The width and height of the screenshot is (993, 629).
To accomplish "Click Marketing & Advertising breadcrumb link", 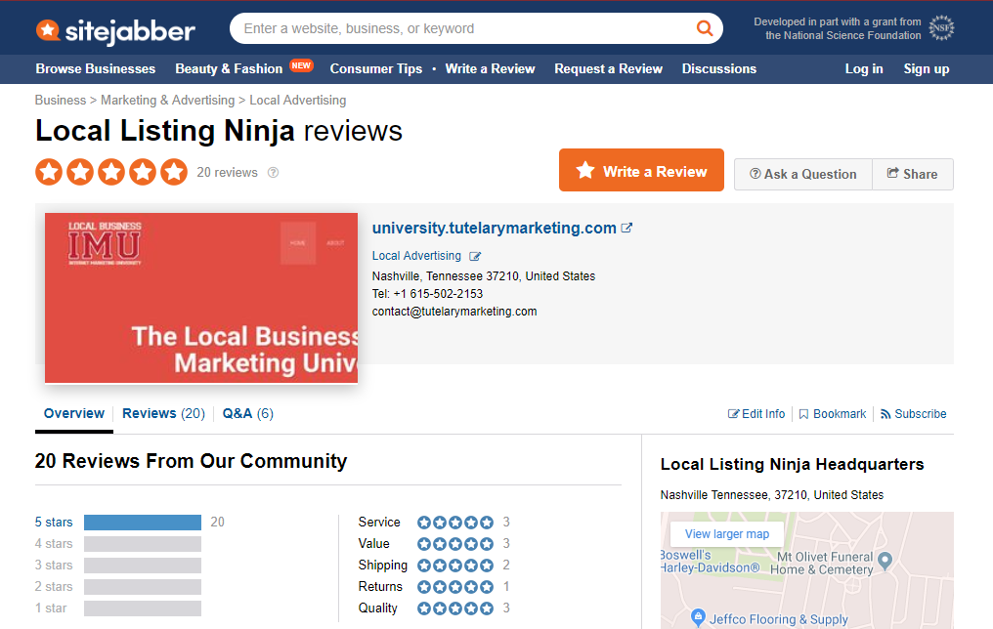I will [x=168, y=100].
